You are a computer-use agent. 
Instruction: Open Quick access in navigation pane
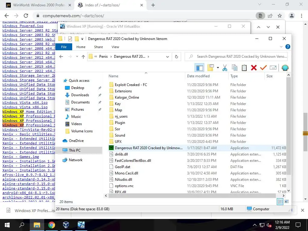(79, 81)
